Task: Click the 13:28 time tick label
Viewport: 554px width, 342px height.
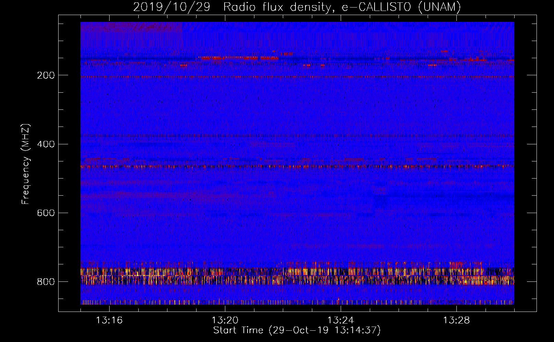Action: pyautogui.click(x=456, y=320)
